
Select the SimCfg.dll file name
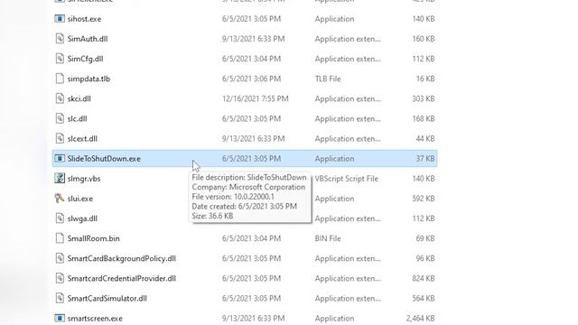85,59
